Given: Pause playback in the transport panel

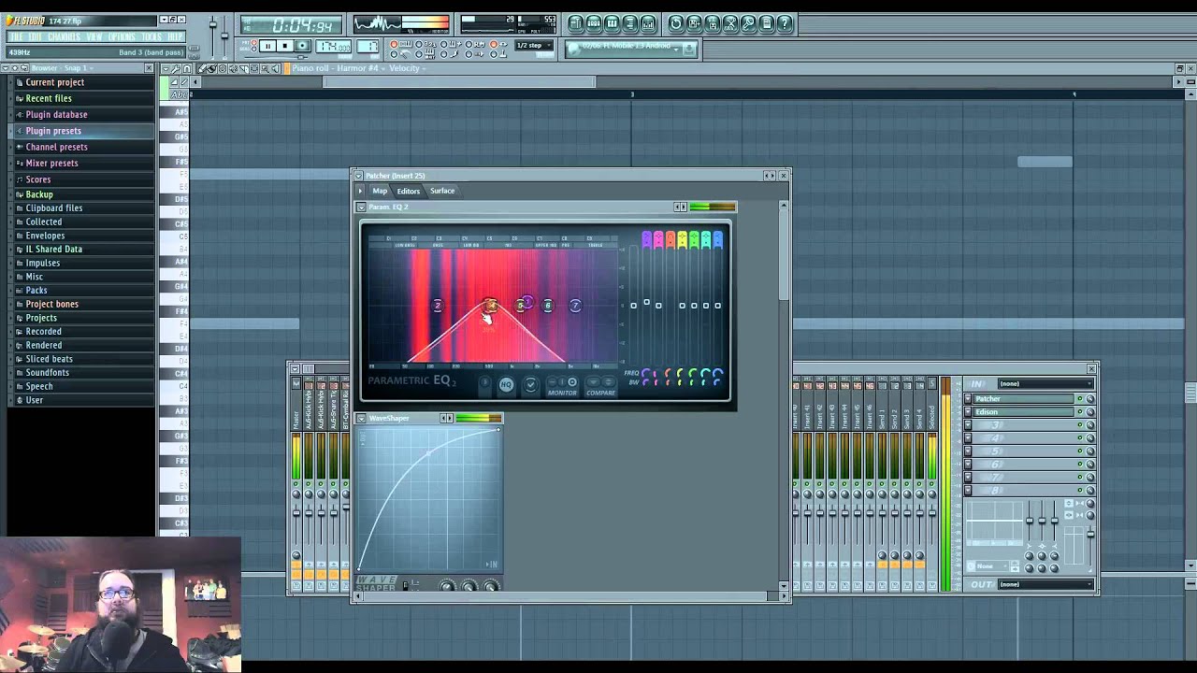Looking at the screenshot, I should [x=267, y=46].
